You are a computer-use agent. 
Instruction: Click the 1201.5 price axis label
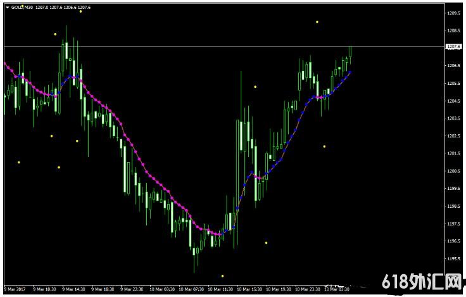[x=453, y=153]
